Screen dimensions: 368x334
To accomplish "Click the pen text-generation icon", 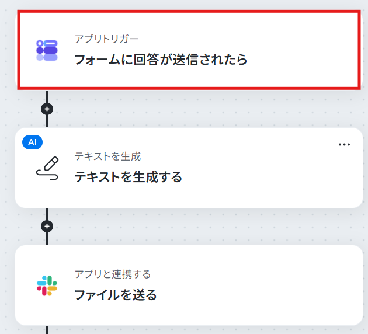I will coord(47,168).
